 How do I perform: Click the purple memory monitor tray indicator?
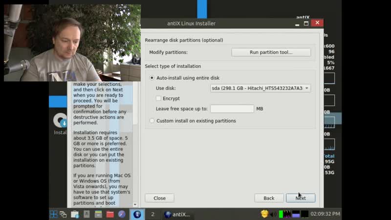(296, 214)
